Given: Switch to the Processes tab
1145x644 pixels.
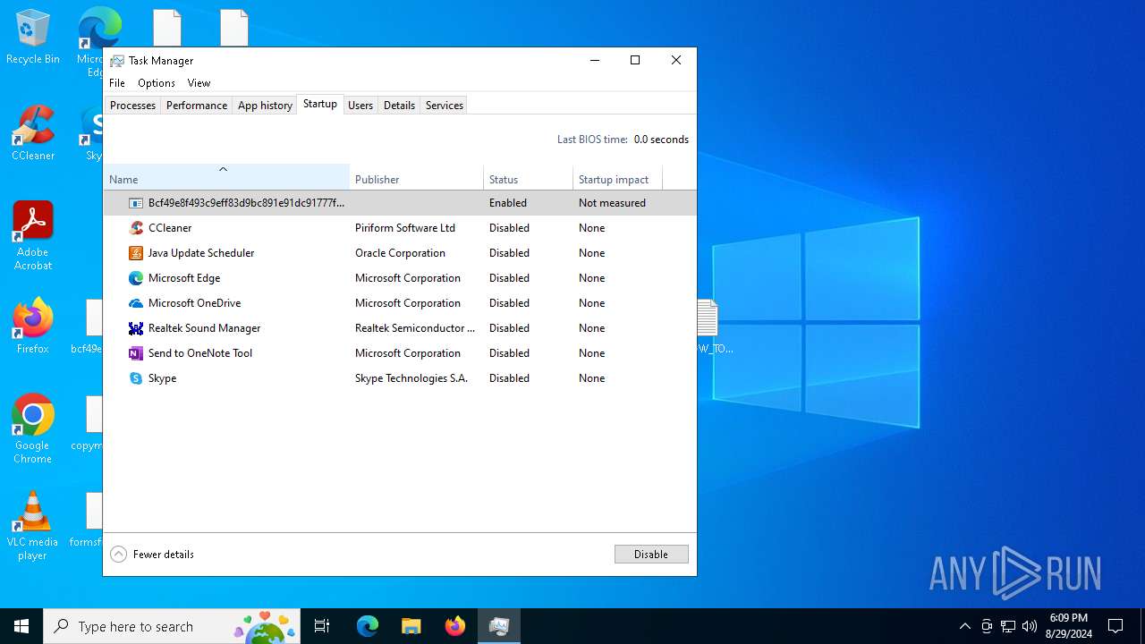Looking at the screenshot, I should click(132, 106).
